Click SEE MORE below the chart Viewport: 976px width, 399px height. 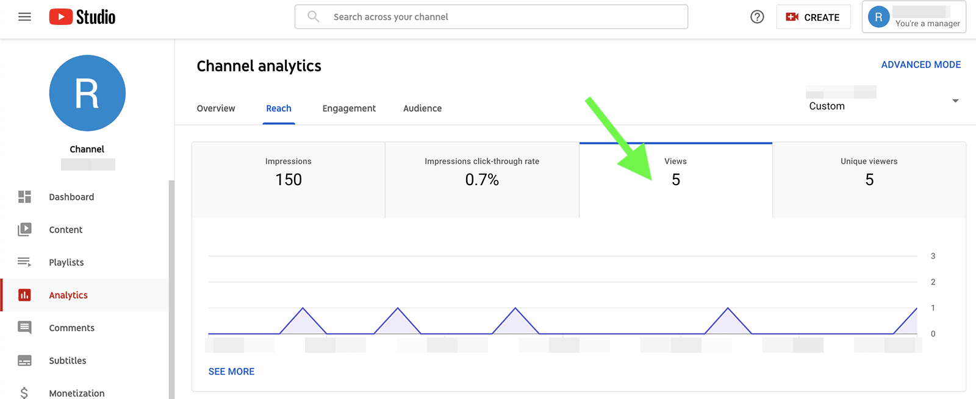click(x=231, y=372)
